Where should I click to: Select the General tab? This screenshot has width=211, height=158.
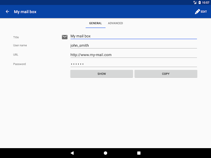point(96,23)
